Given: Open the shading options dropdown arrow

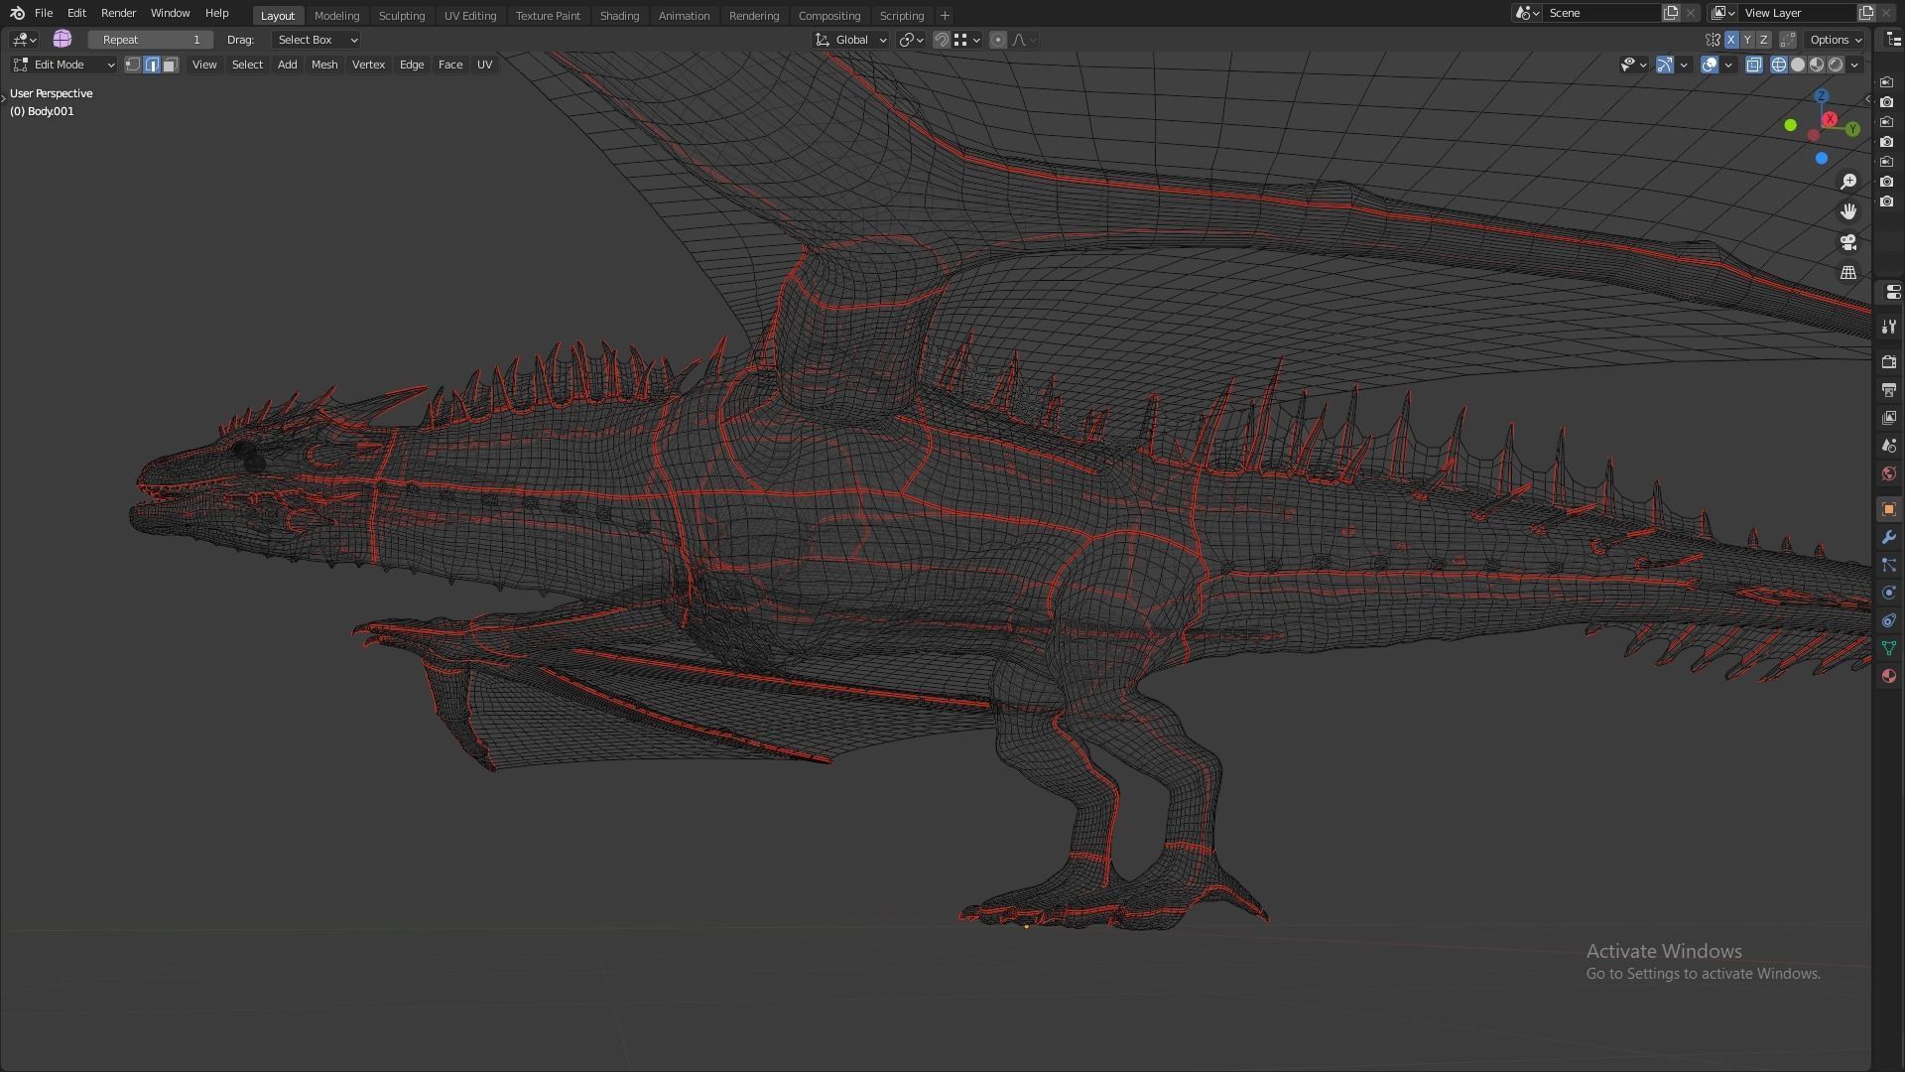Looking at the screenshot, I should (1854, 65).
